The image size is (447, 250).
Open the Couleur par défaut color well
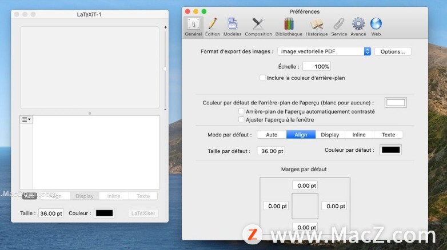[390, 150]
